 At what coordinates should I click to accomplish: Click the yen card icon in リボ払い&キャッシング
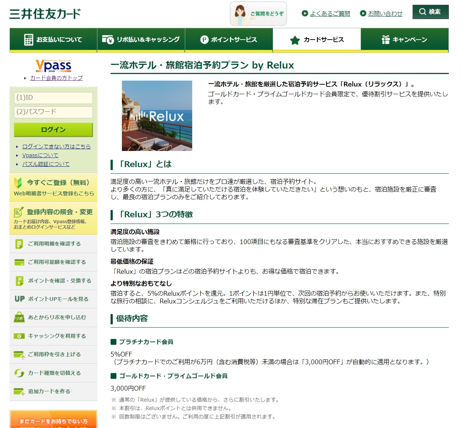108,40
